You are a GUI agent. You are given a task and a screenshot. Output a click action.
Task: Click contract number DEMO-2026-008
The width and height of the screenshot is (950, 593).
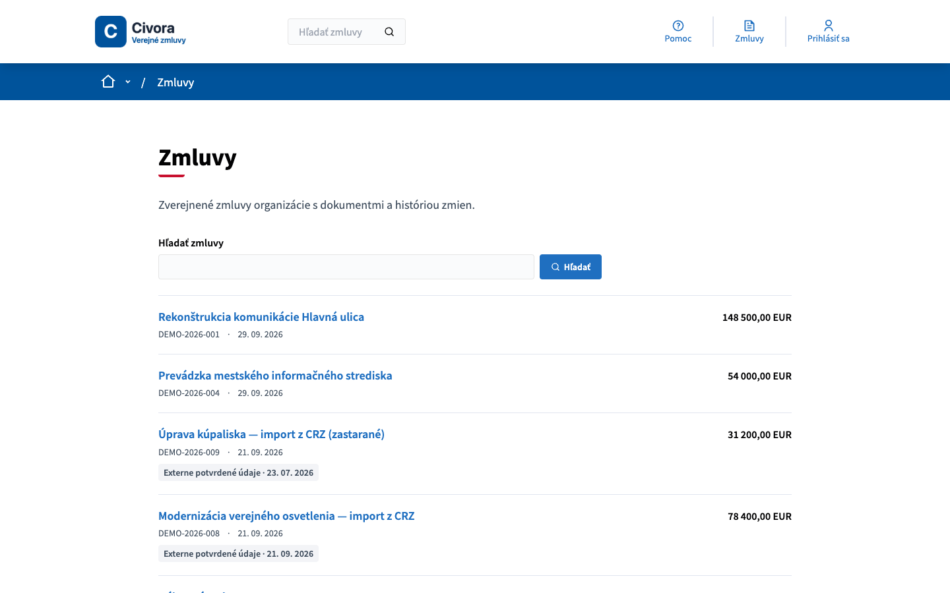click(x=189, y=534)
